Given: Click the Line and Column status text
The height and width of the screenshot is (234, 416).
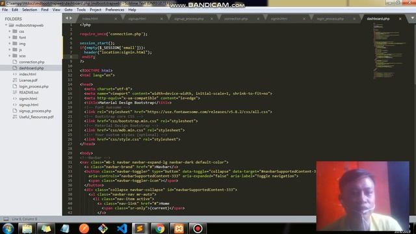Looking at the screenshot, I should (x=25, y=219).
